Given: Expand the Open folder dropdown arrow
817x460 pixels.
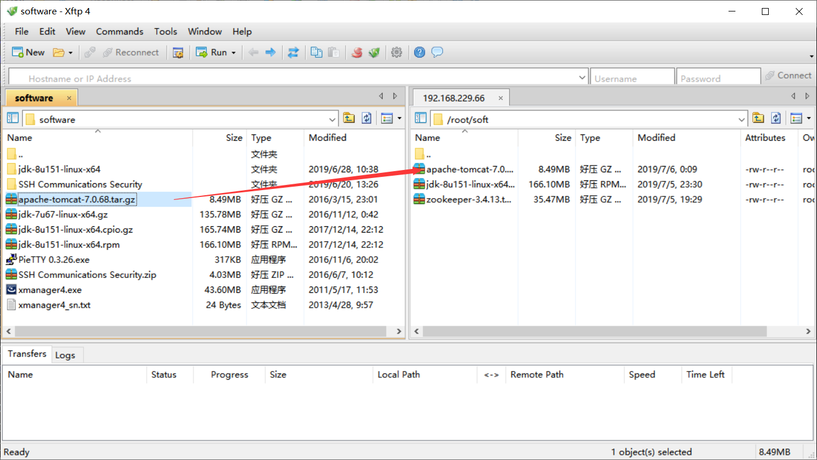Looking at the screenshot, I should pos(71,53).
